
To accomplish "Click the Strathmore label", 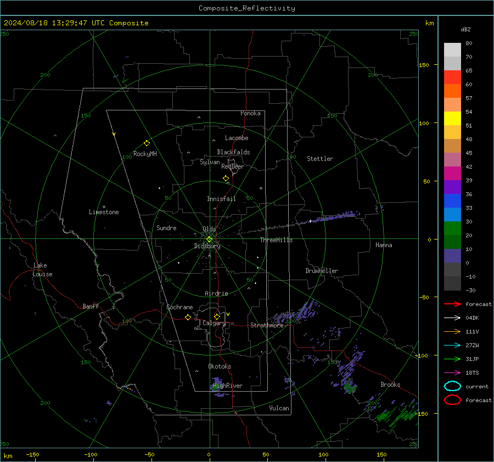I will (267, 325).
